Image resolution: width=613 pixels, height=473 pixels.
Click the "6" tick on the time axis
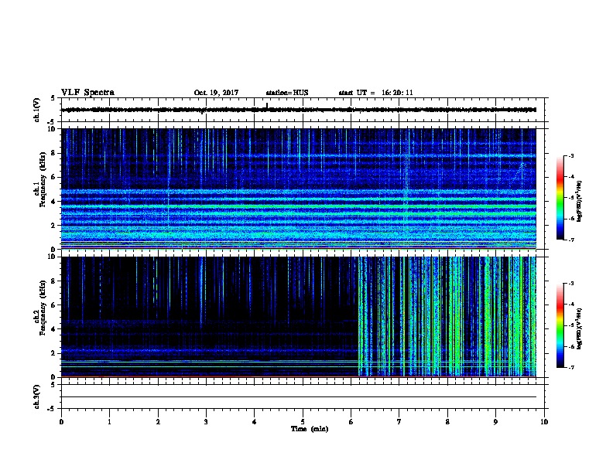(351, 422)
